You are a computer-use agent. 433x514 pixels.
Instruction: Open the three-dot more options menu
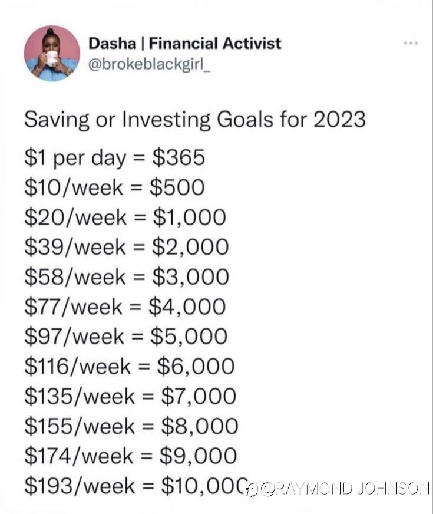click(x=411, y=43)
